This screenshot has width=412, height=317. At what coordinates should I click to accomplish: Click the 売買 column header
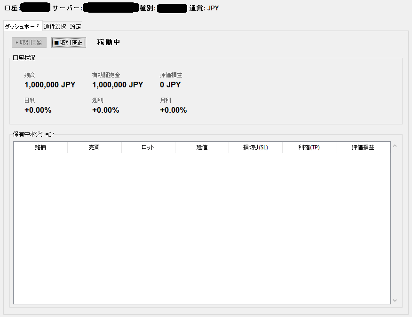pos(95,147)
